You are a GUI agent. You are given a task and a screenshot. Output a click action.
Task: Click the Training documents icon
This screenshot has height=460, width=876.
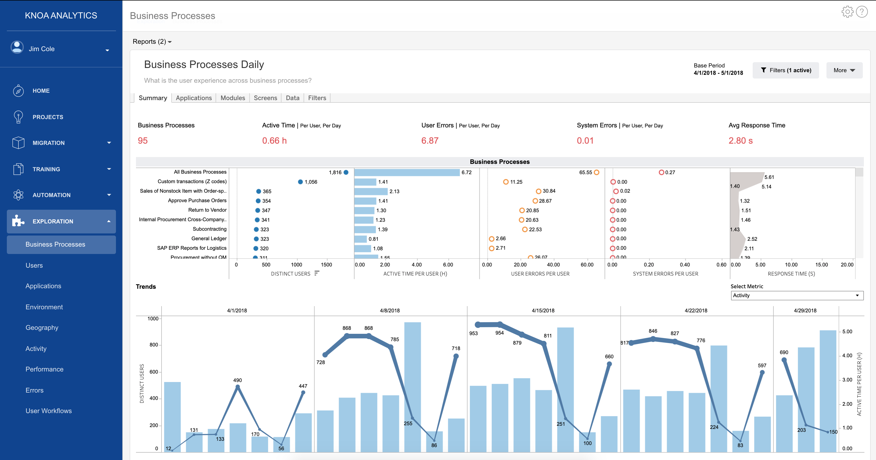(x=18, y=169)
